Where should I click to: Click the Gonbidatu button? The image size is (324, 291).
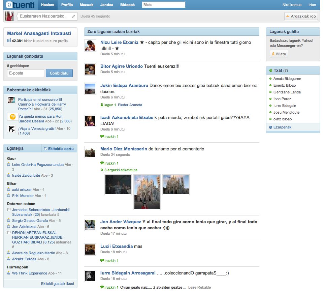click(59, 73)
